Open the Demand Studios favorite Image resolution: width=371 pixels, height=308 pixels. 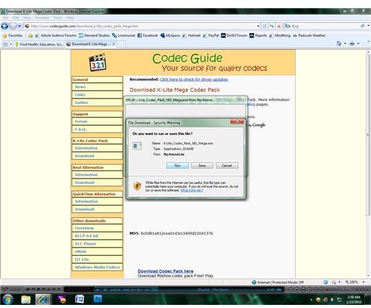tap(94, 35)
